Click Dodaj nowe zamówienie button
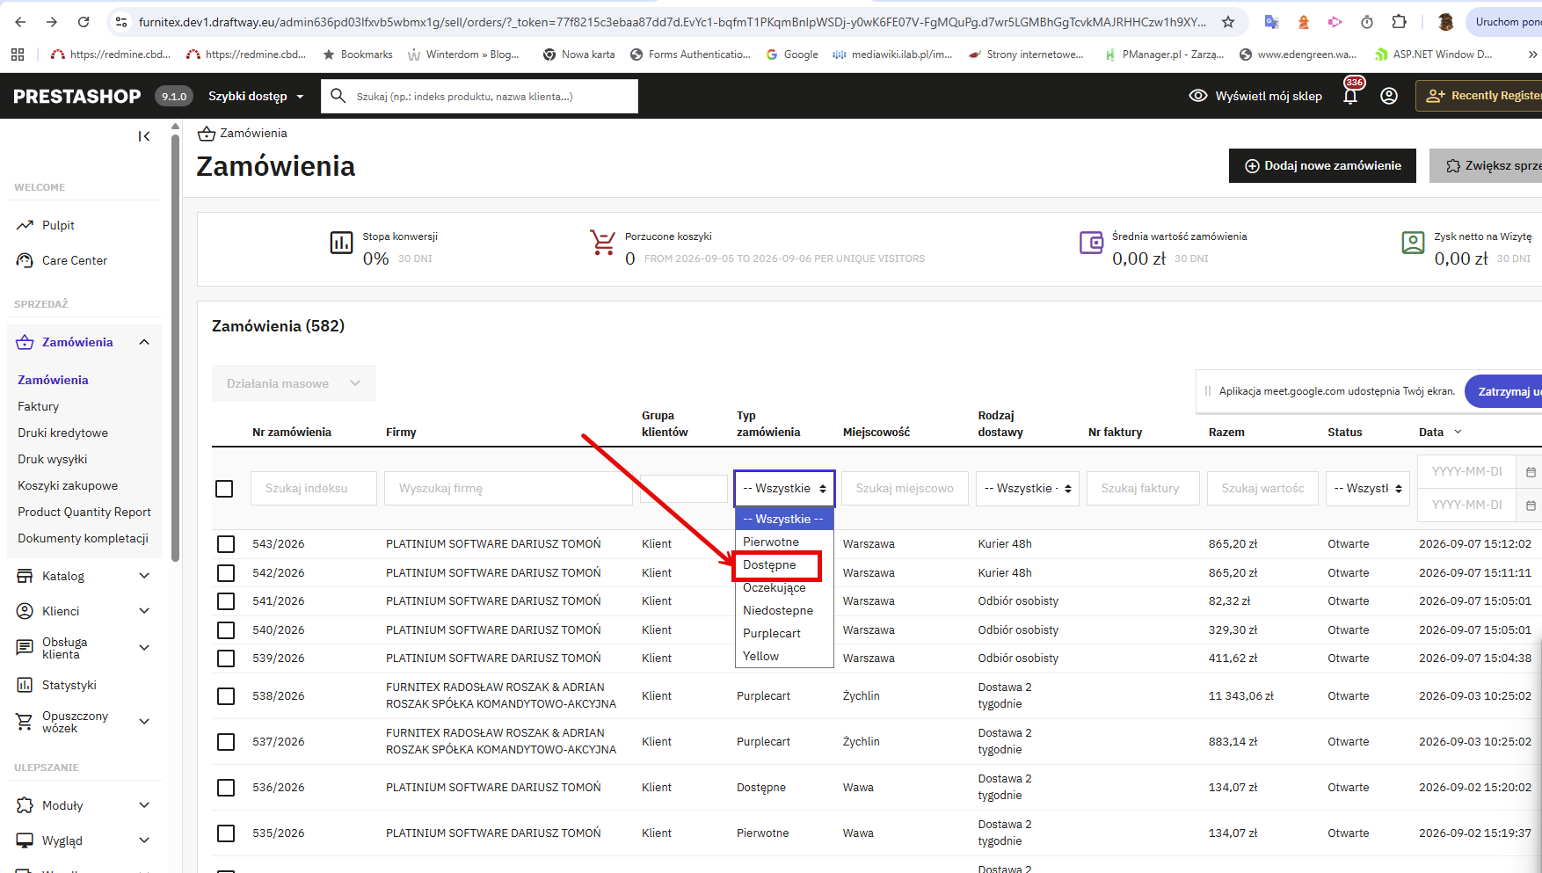The image size is (1542, 873). pos(1322,165)
